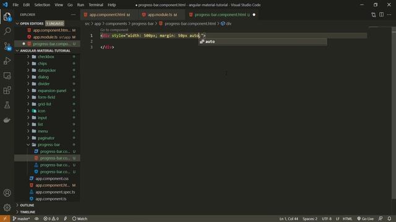
Task: Click the remote window indicator in status bar
Action: pos(5,219)
